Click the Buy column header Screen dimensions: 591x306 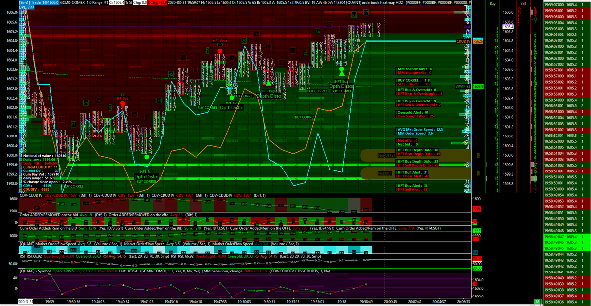(492, 3)
